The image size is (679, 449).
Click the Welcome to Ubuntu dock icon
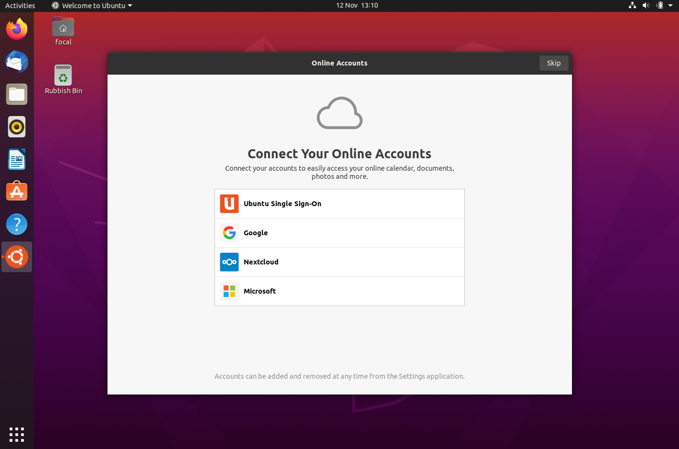pos(17,257)
